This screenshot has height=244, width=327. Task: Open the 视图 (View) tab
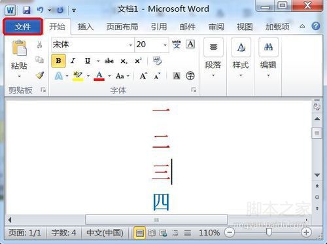click(245, 27)
